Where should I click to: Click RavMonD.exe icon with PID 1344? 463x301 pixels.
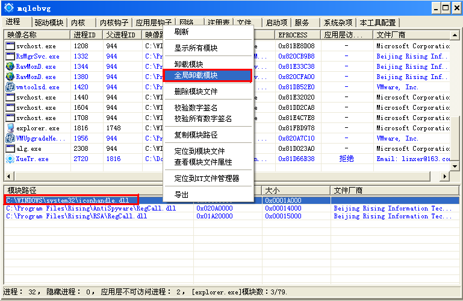coord(10,66)
